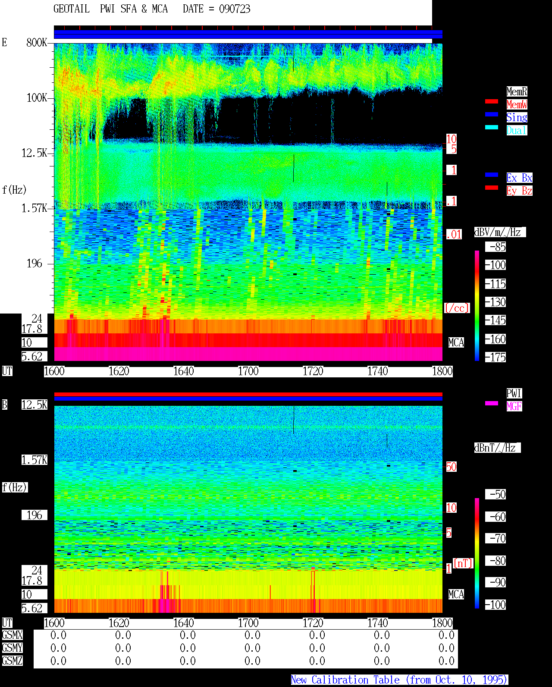Click the 1800 tick on lower UT axis
Viewport: 552px width, 687px height.
(442, 623)
